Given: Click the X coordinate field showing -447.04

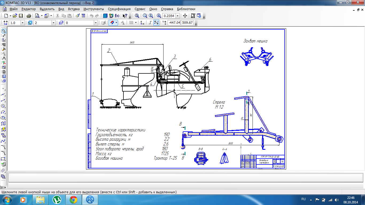Looking at the screenshot, I should click(174, 23).
